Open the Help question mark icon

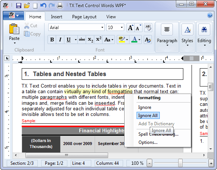[x=210, y=15]
